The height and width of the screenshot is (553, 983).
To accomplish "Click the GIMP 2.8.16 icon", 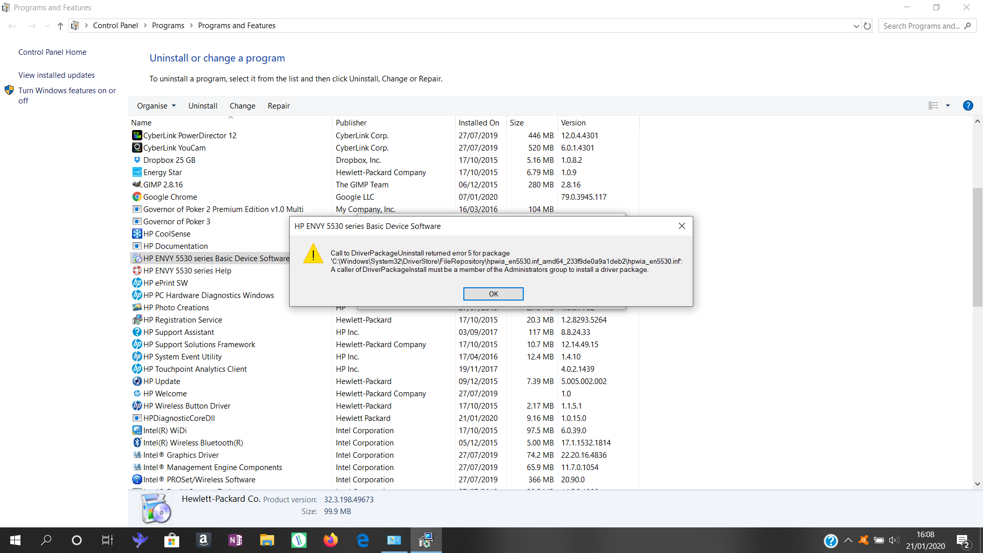I will click(137, 184).
